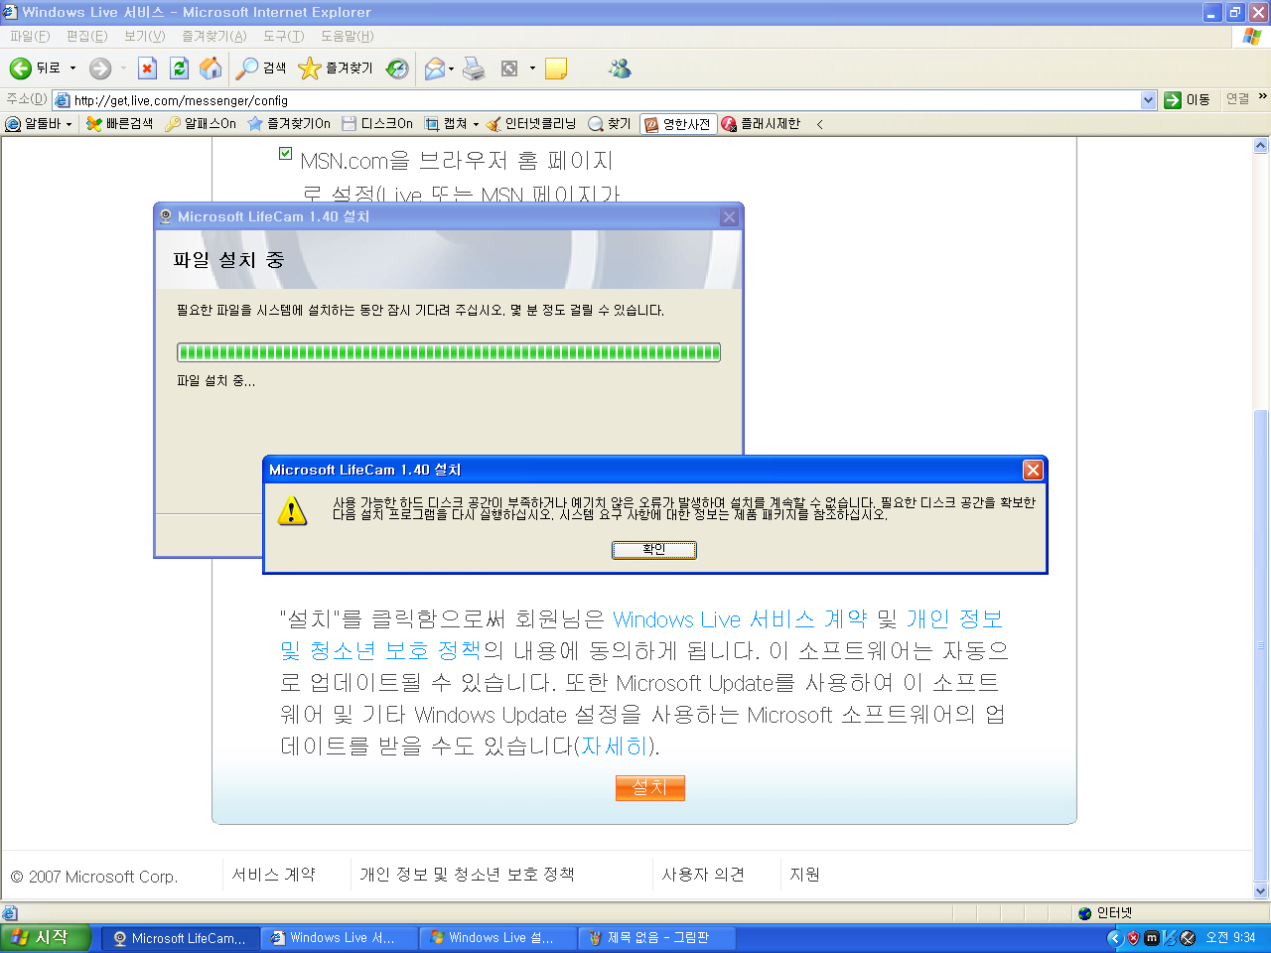Click the scrollbar down arrow
The height and width of the screenshot is (953, 1271).
1261,891
